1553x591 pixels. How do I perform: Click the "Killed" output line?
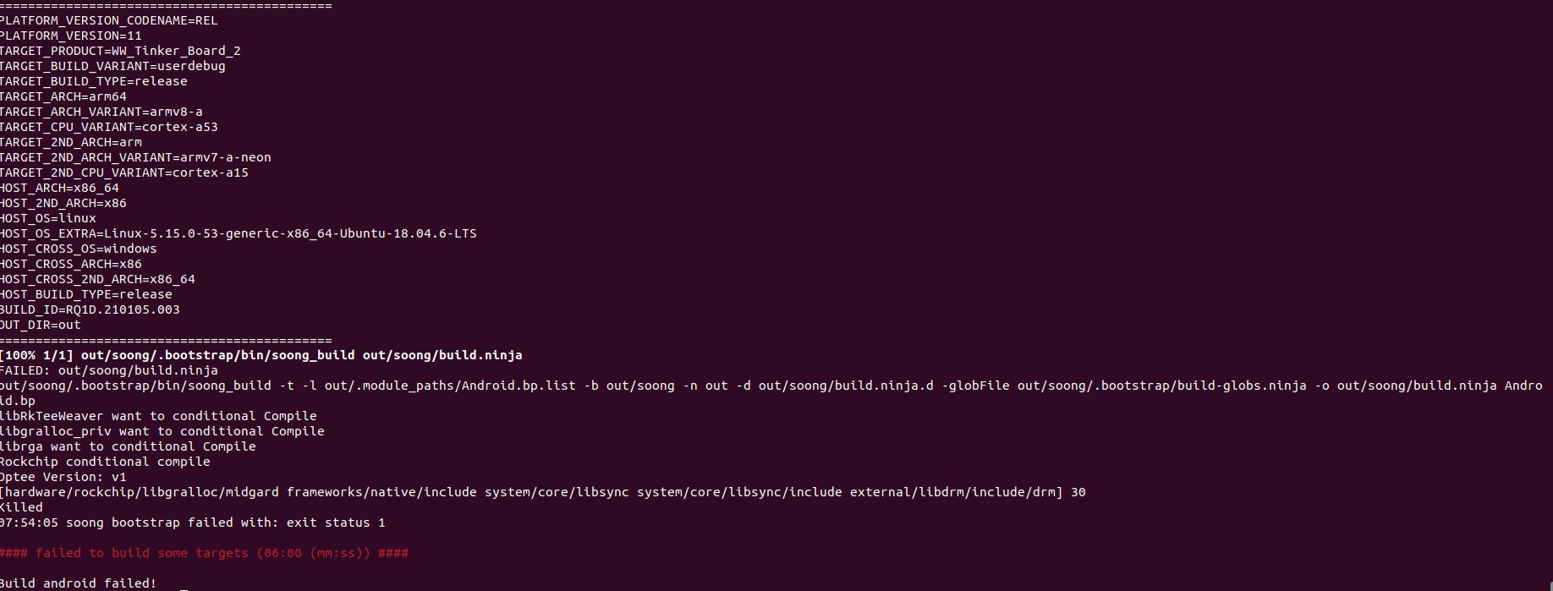coord(21,507)
